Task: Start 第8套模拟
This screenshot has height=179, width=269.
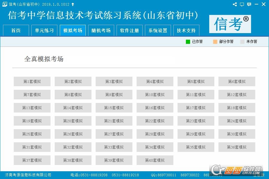Action: pyautogui.click(x=73, y=95)
